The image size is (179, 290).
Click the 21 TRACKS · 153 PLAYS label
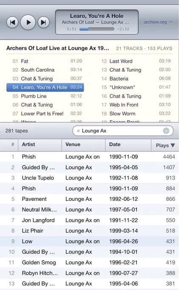[x=144, y=49]
